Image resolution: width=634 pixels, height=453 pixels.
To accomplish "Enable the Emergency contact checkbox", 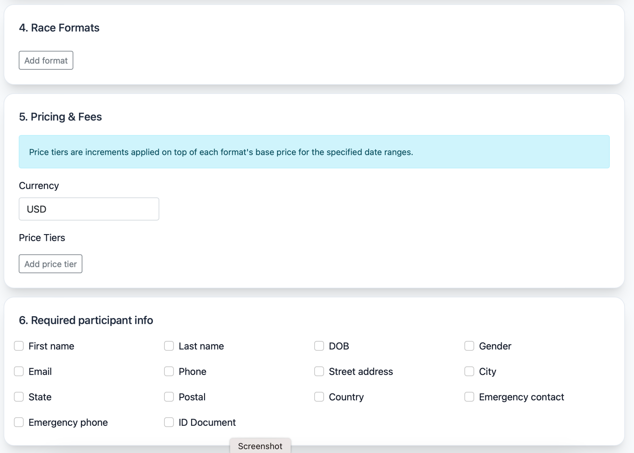I will click(469, 397).
